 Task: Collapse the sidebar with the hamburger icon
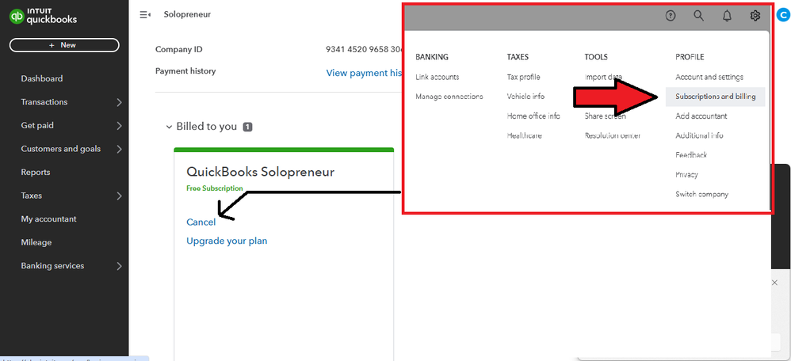pos(145,14)
